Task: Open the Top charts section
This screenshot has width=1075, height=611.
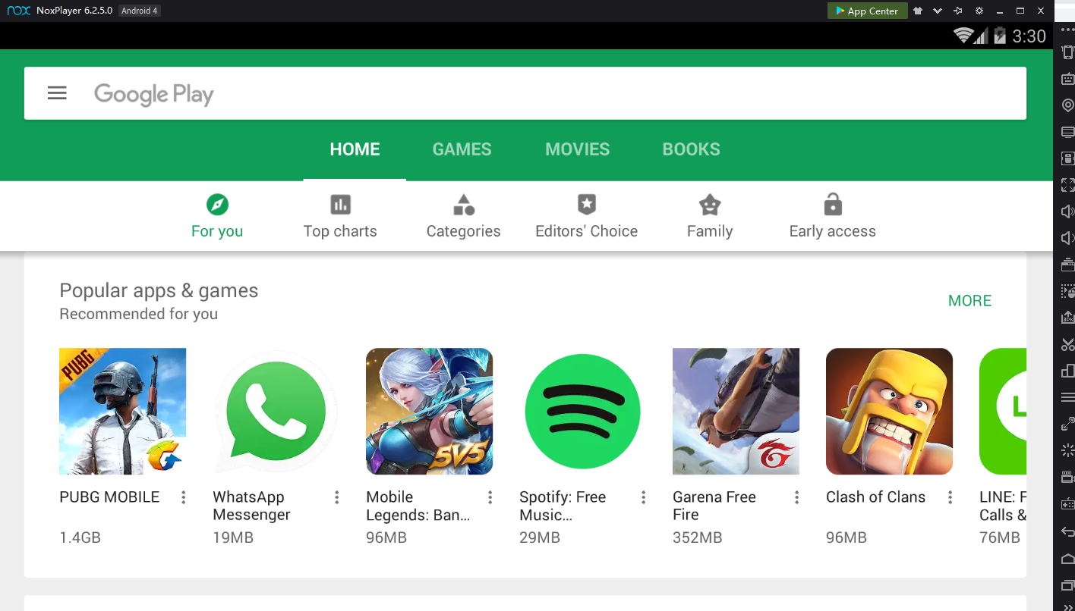Action: click(340, 216)
